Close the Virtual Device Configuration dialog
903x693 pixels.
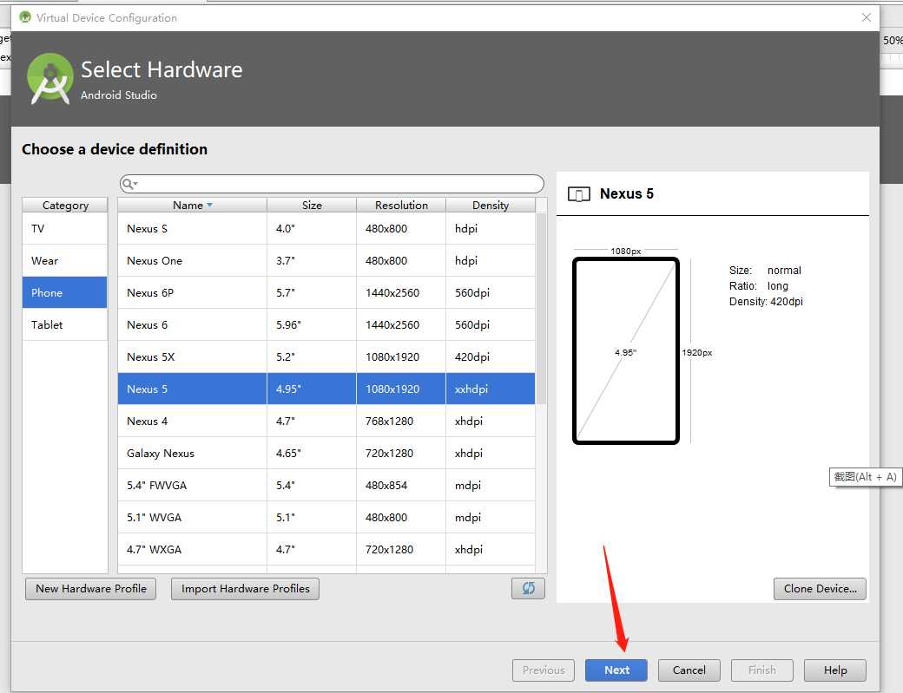pos(867,17)
